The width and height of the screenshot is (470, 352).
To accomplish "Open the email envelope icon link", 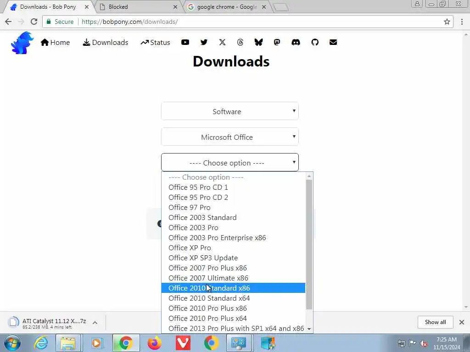I will click(x=333, y=42).
